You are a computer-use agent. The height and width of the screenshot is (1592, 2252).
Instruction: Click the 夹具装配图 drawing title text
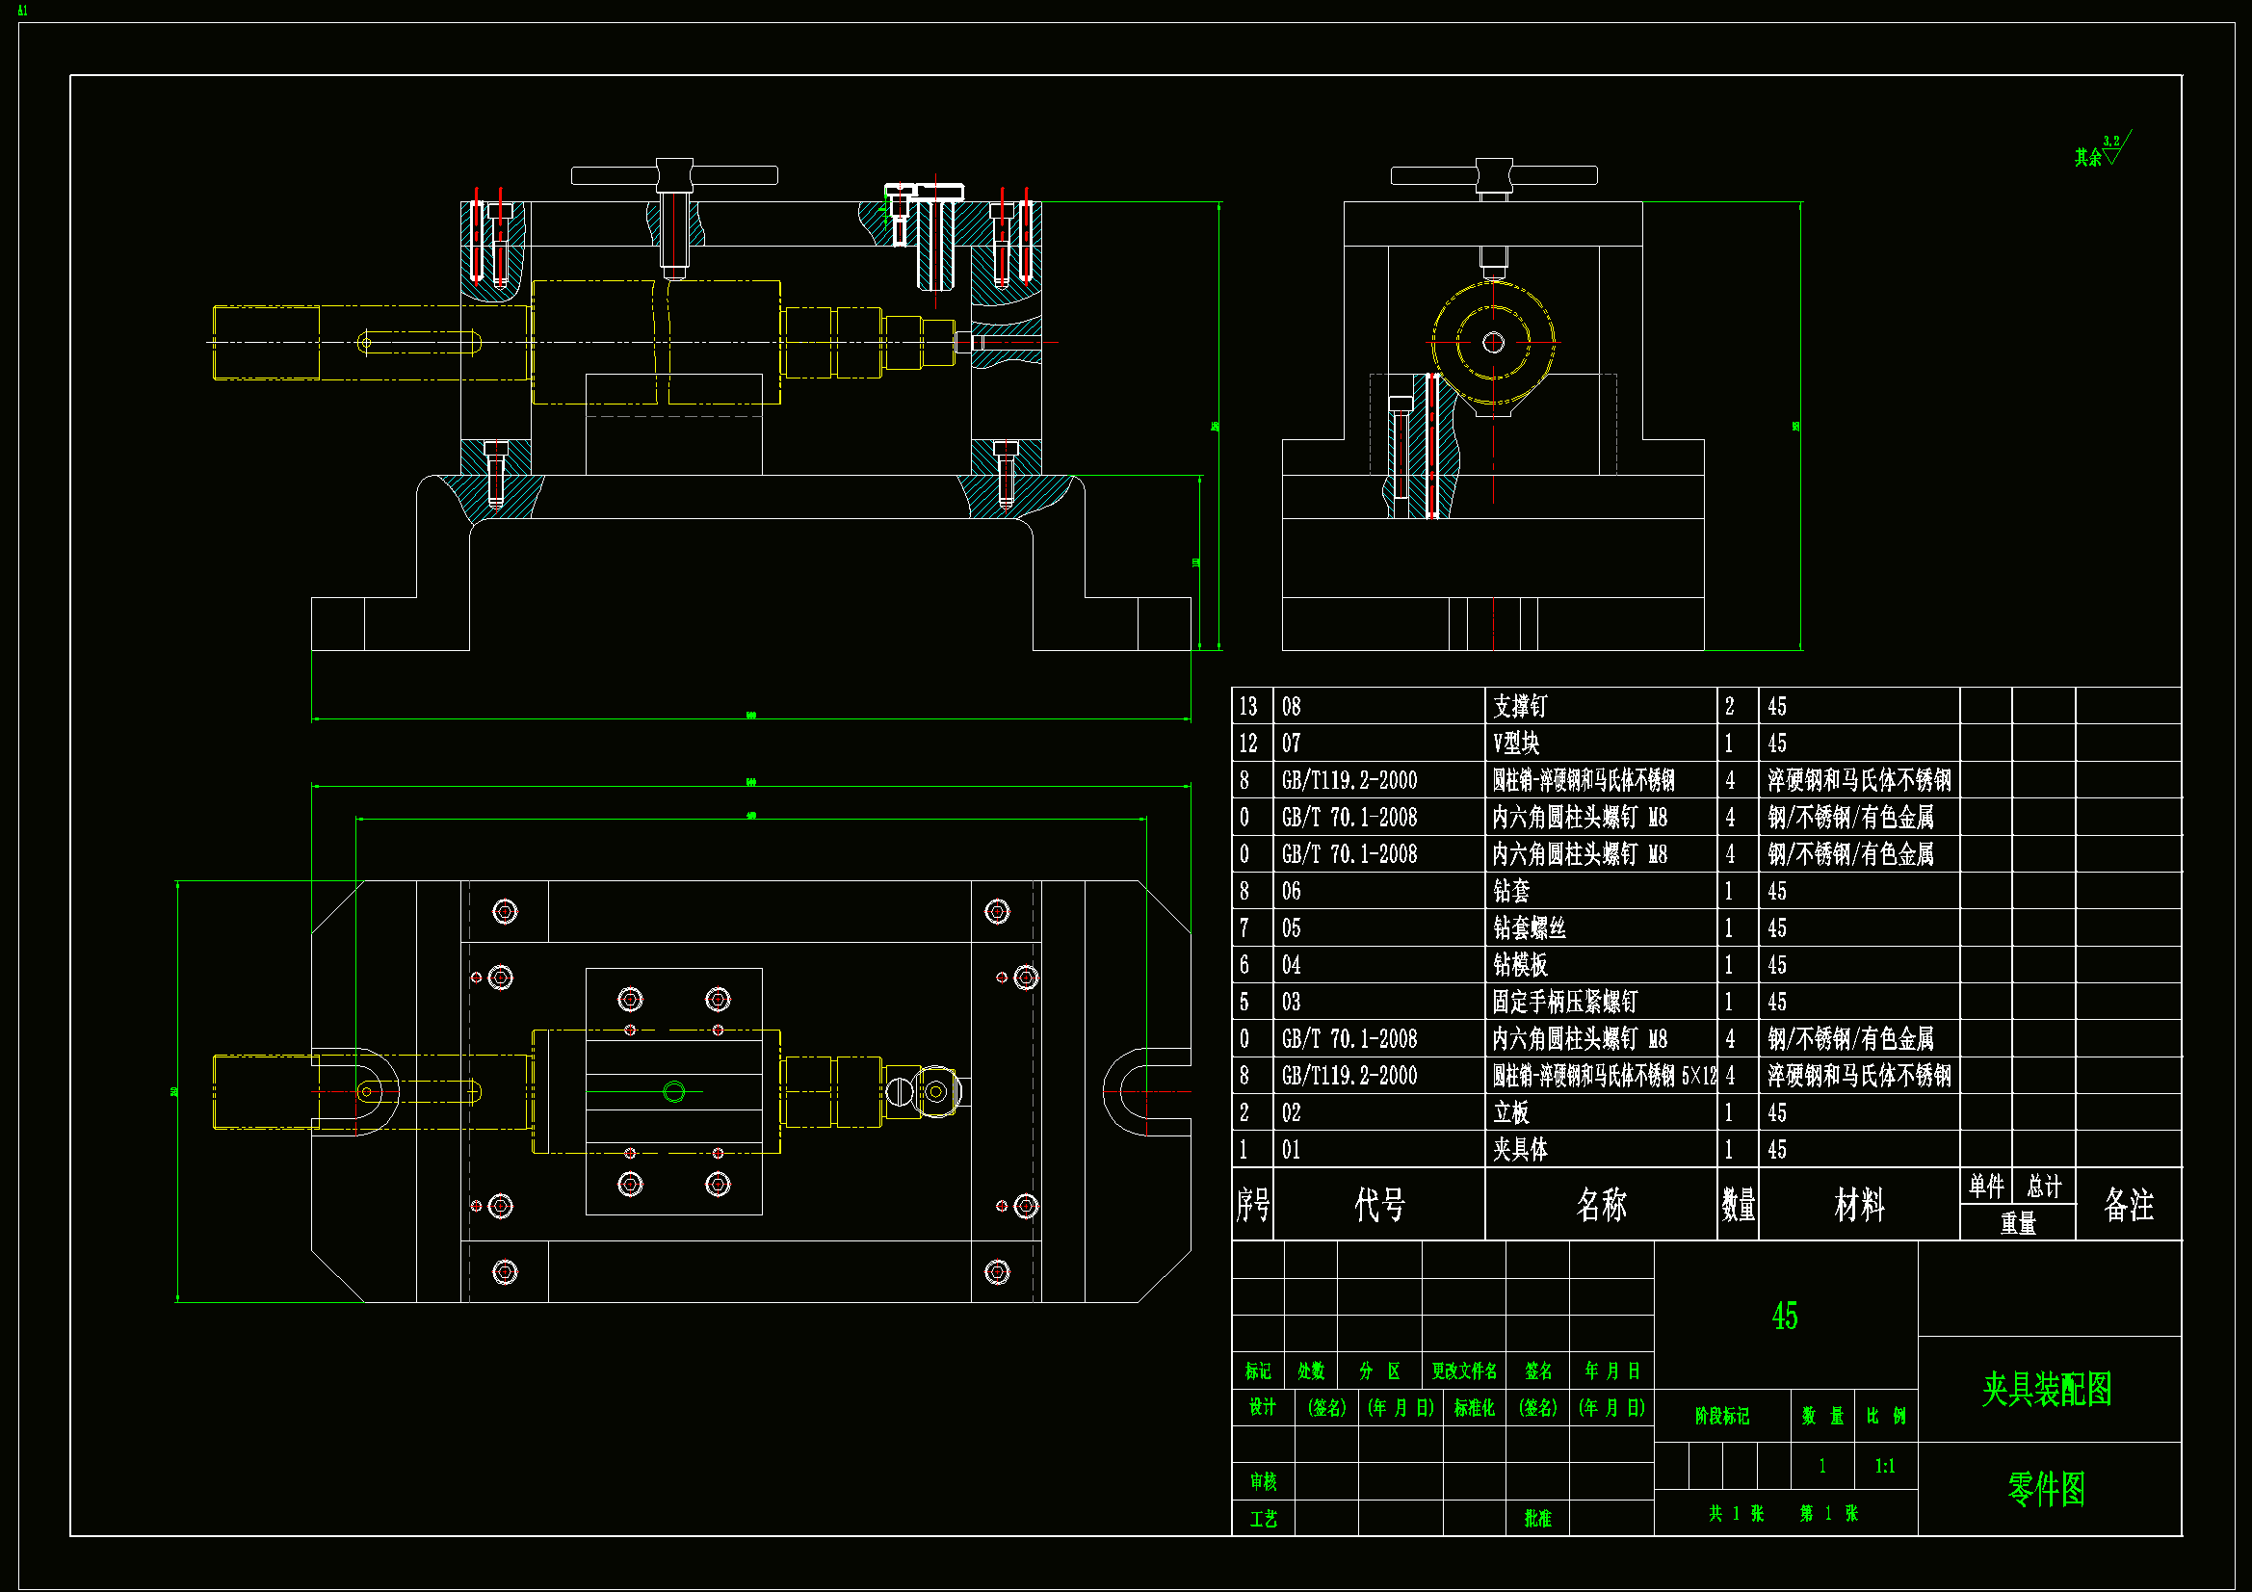click(2046, 1389)
